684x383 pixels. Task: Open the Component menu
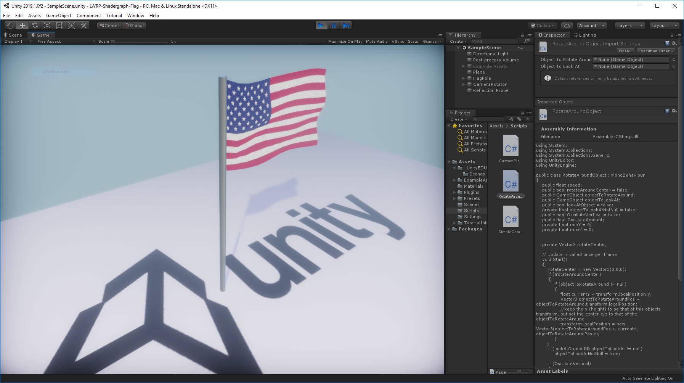click(88, 16)
